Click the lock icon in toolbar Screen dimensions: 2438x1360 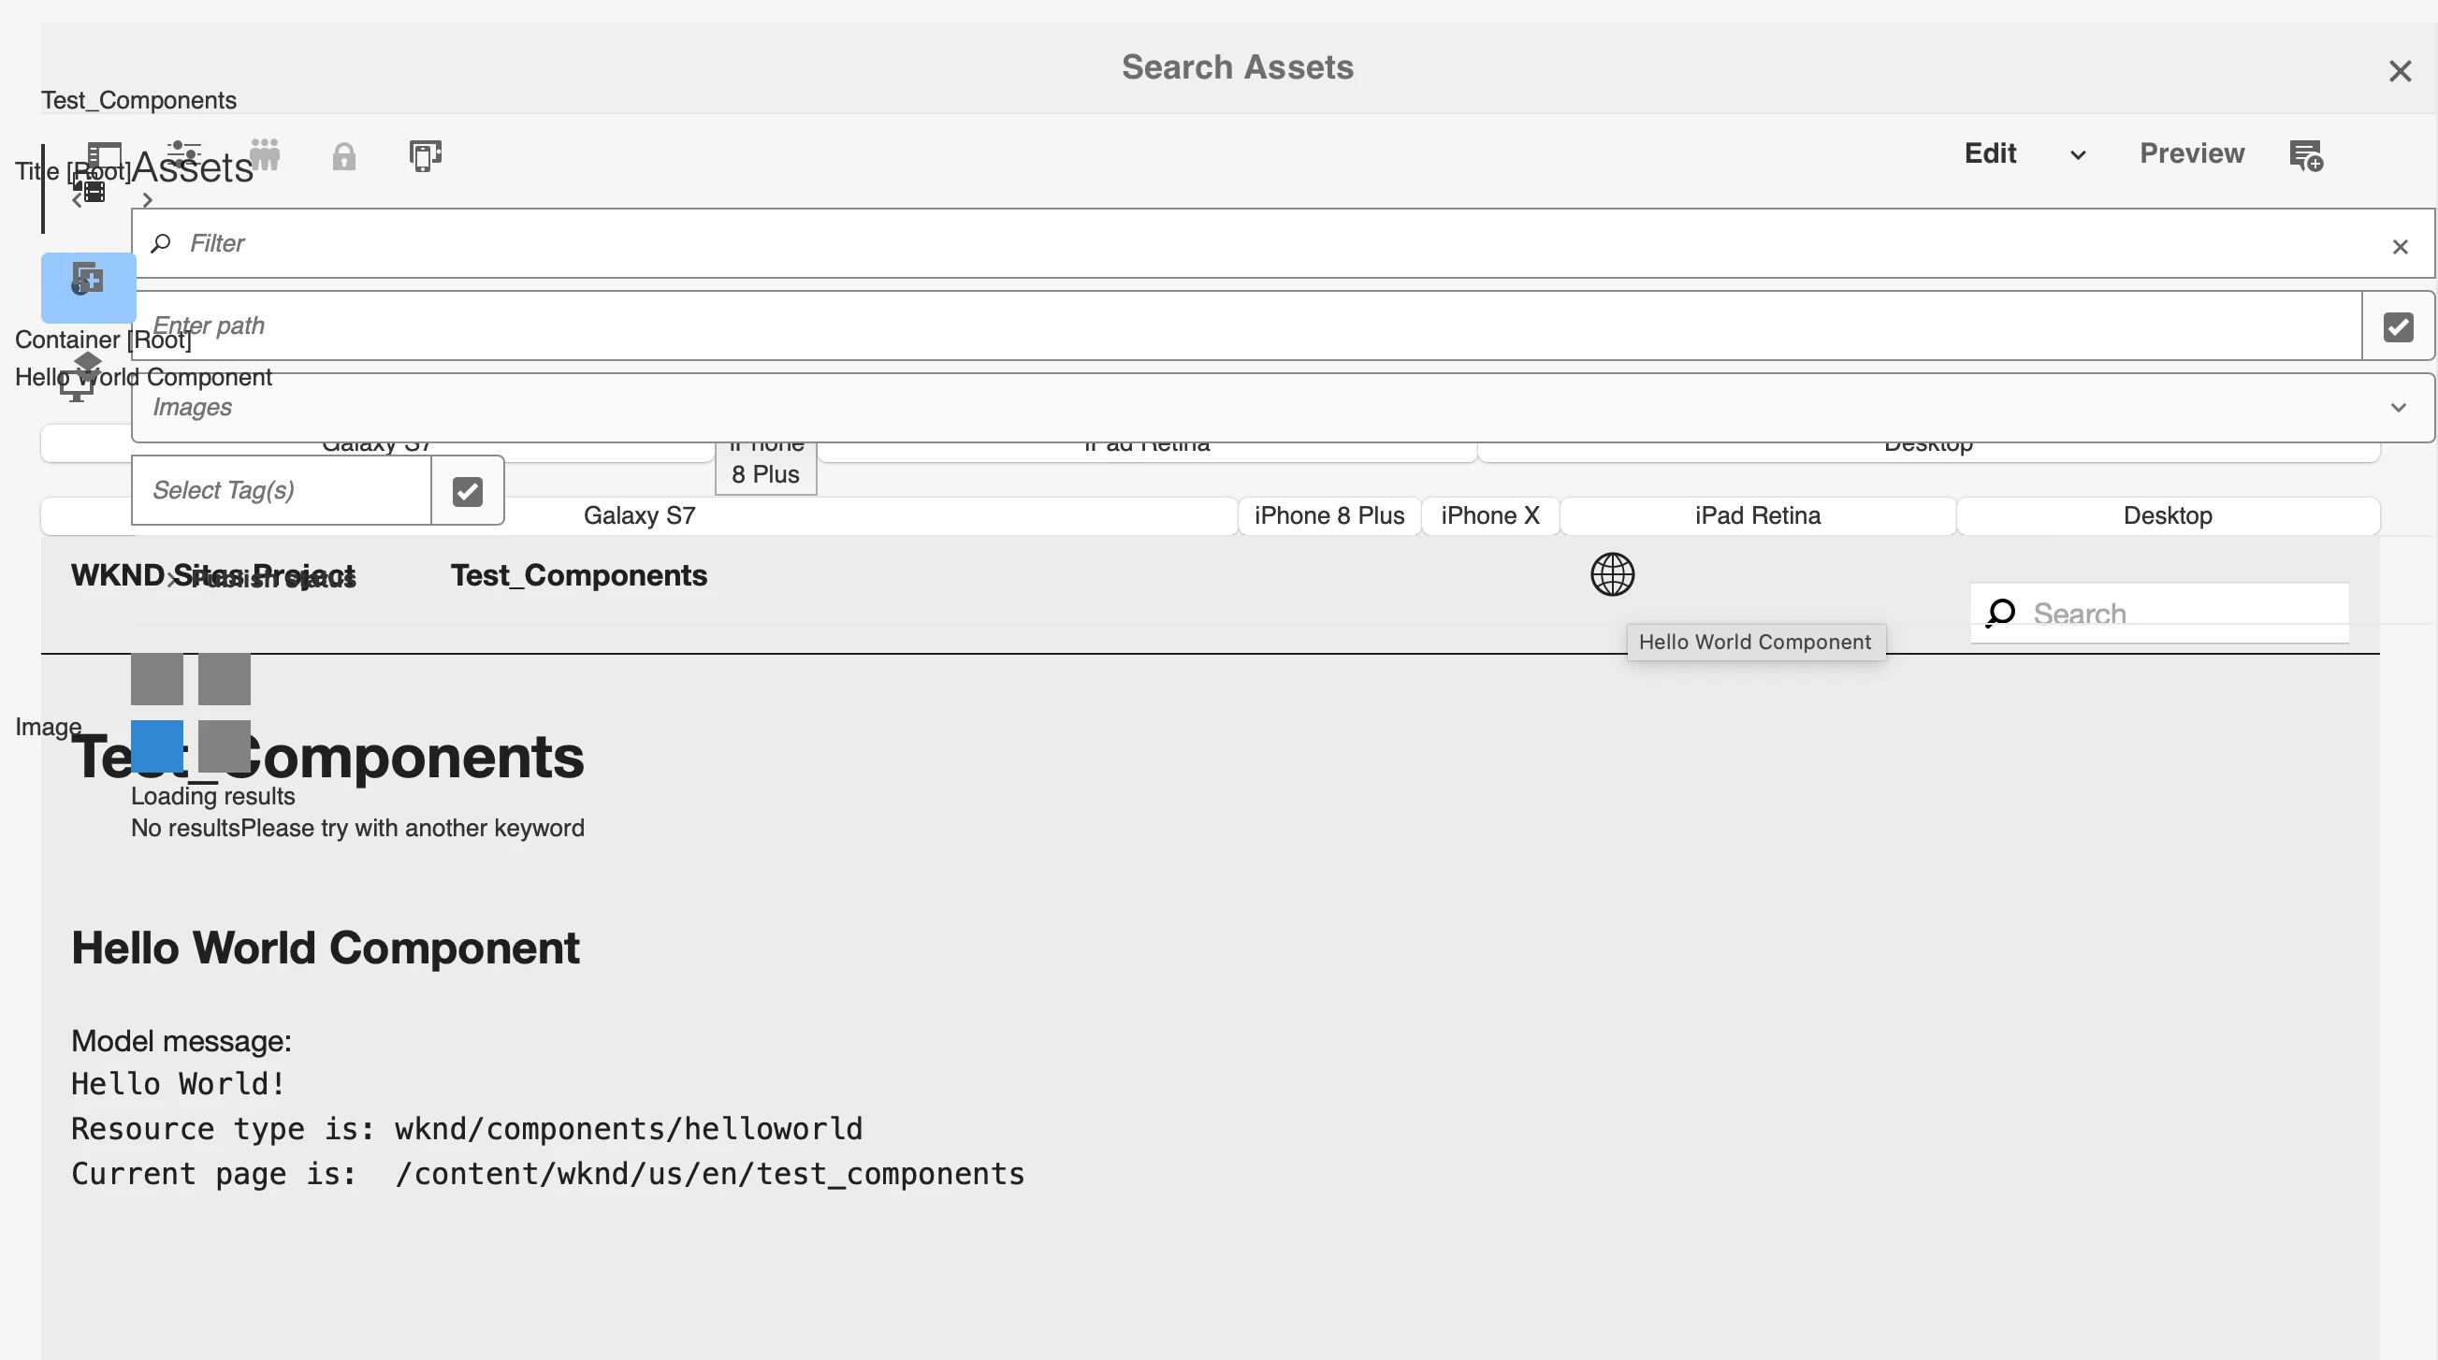click(343, 156)
